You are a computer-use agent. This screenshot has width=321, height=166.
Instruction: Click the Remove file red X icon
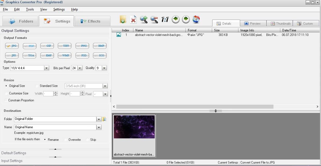[x=133, y=19]
